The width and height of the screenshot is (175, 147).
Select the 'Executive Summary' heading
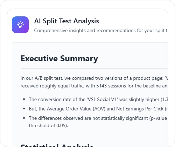point(59,59)
